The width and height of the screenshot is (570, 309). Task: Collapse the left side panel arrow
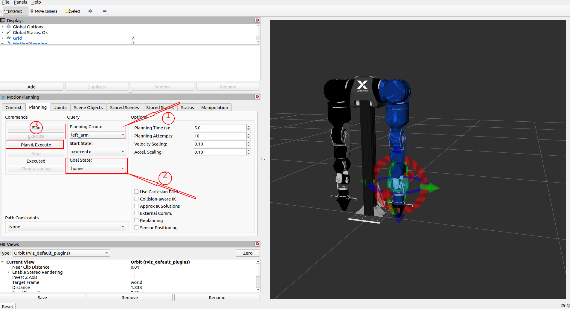pos(265,160)
